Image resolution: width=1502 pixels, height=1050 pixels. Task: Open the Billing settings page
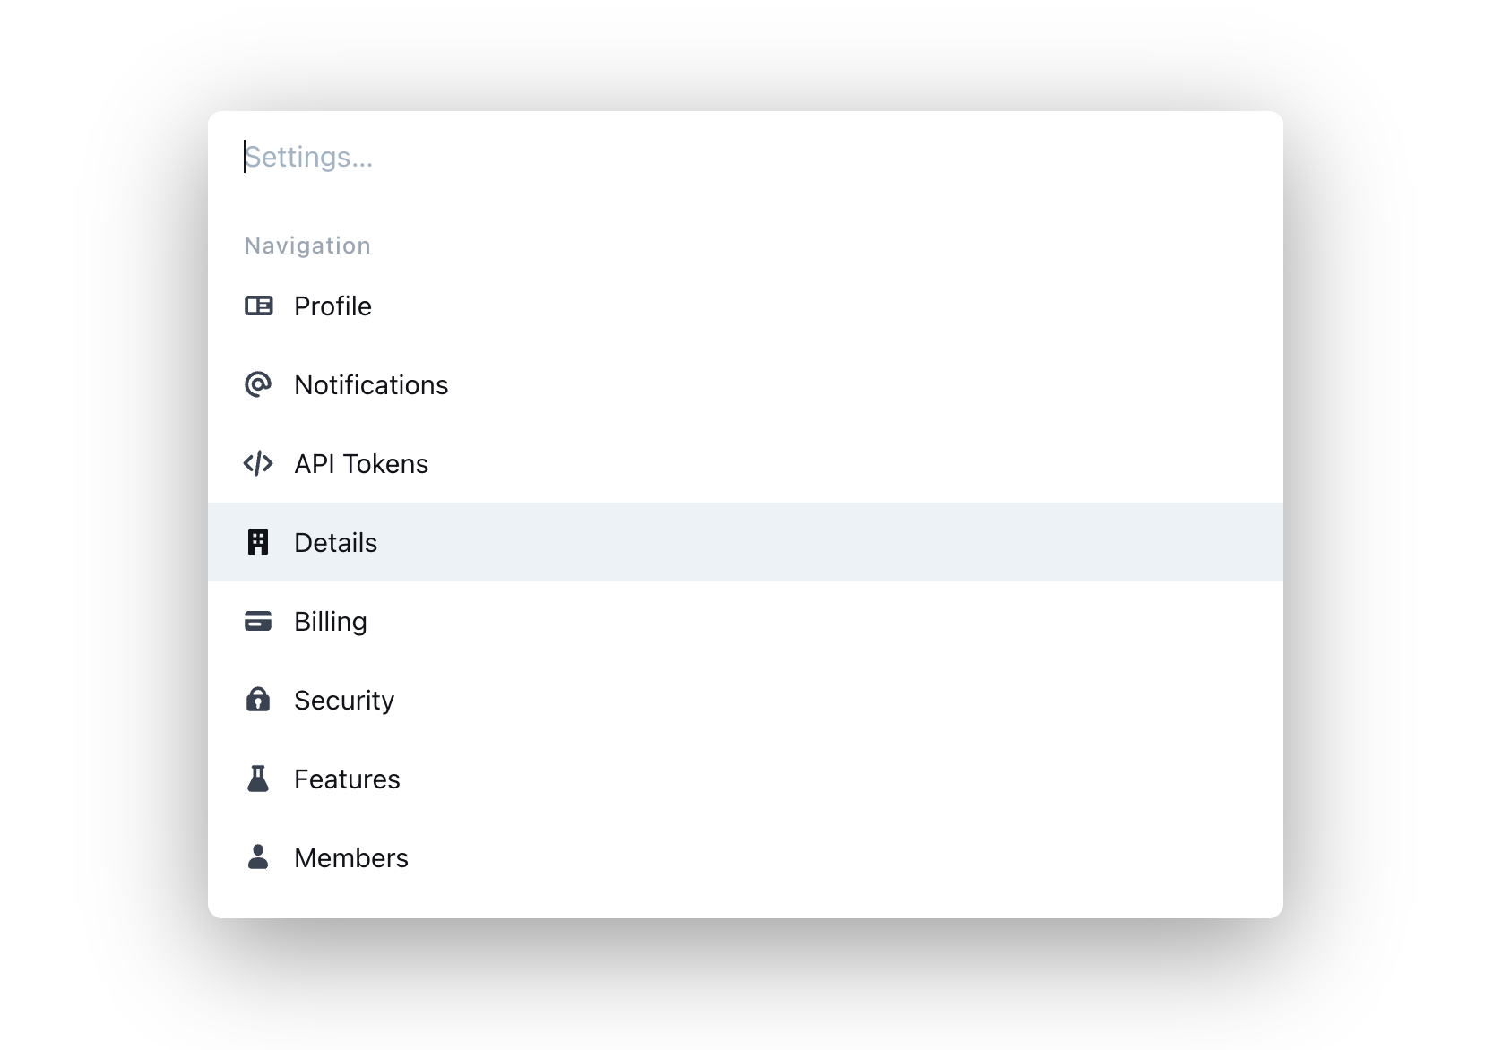click(330, 621)
